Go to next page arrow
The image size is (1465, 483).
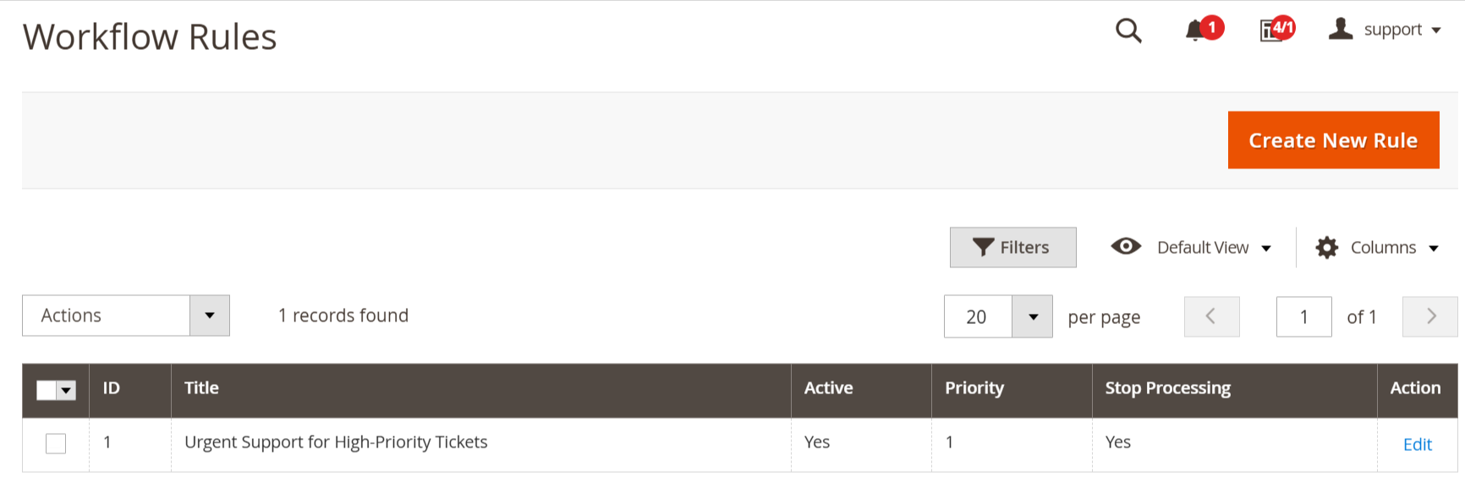1430,316
